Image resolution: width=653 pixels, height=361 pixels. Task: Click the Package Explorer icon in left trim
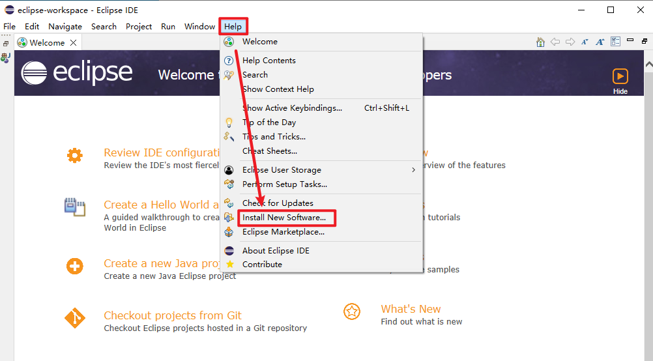[x=5, y=58]
